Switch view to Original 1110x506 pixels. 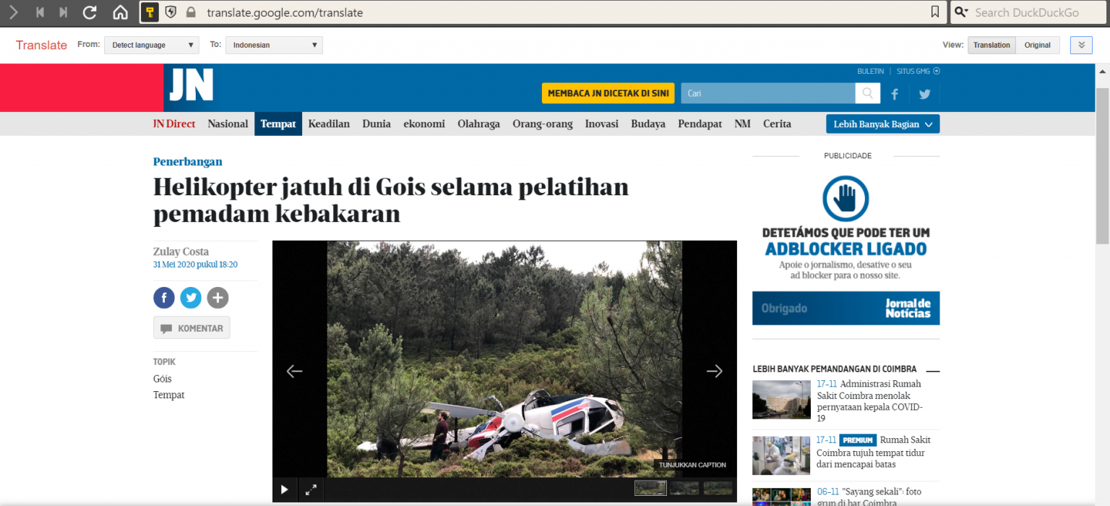1037,45
